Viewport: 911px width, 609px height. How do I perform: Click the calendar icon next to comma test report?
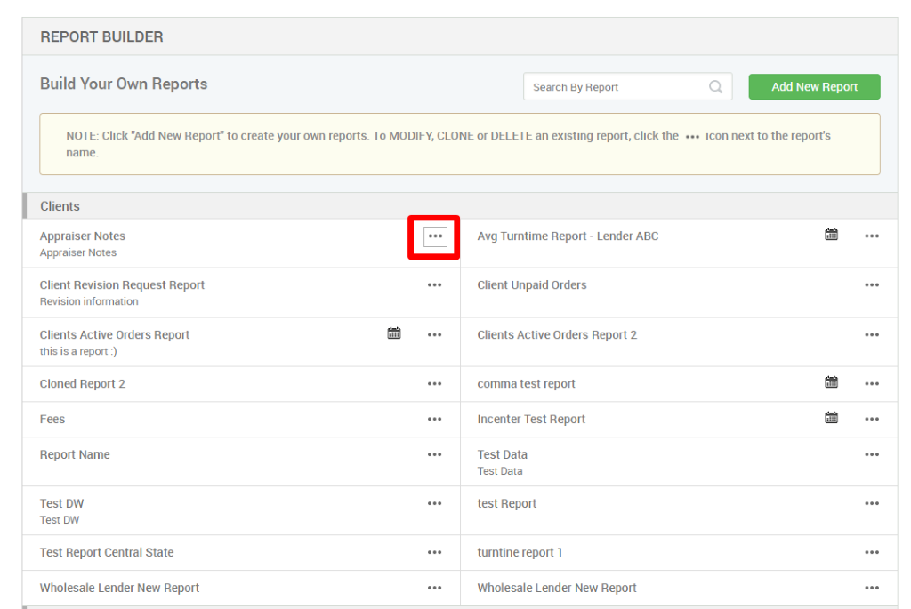pyautogui.click(x=831, y=381)
